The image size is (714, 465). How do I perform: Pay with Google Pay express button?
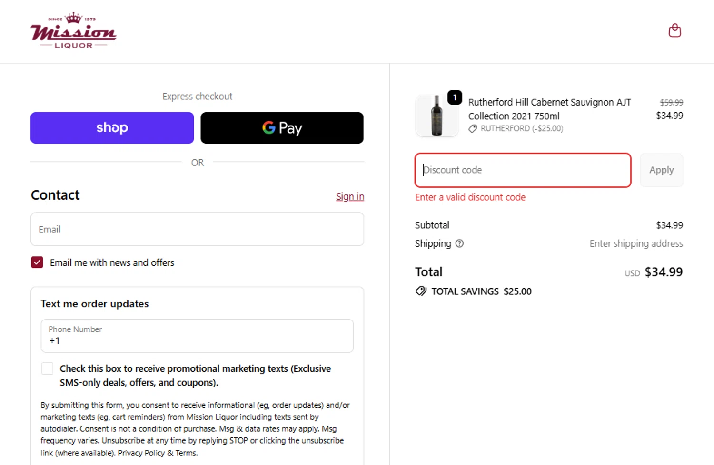click(282, 128)
